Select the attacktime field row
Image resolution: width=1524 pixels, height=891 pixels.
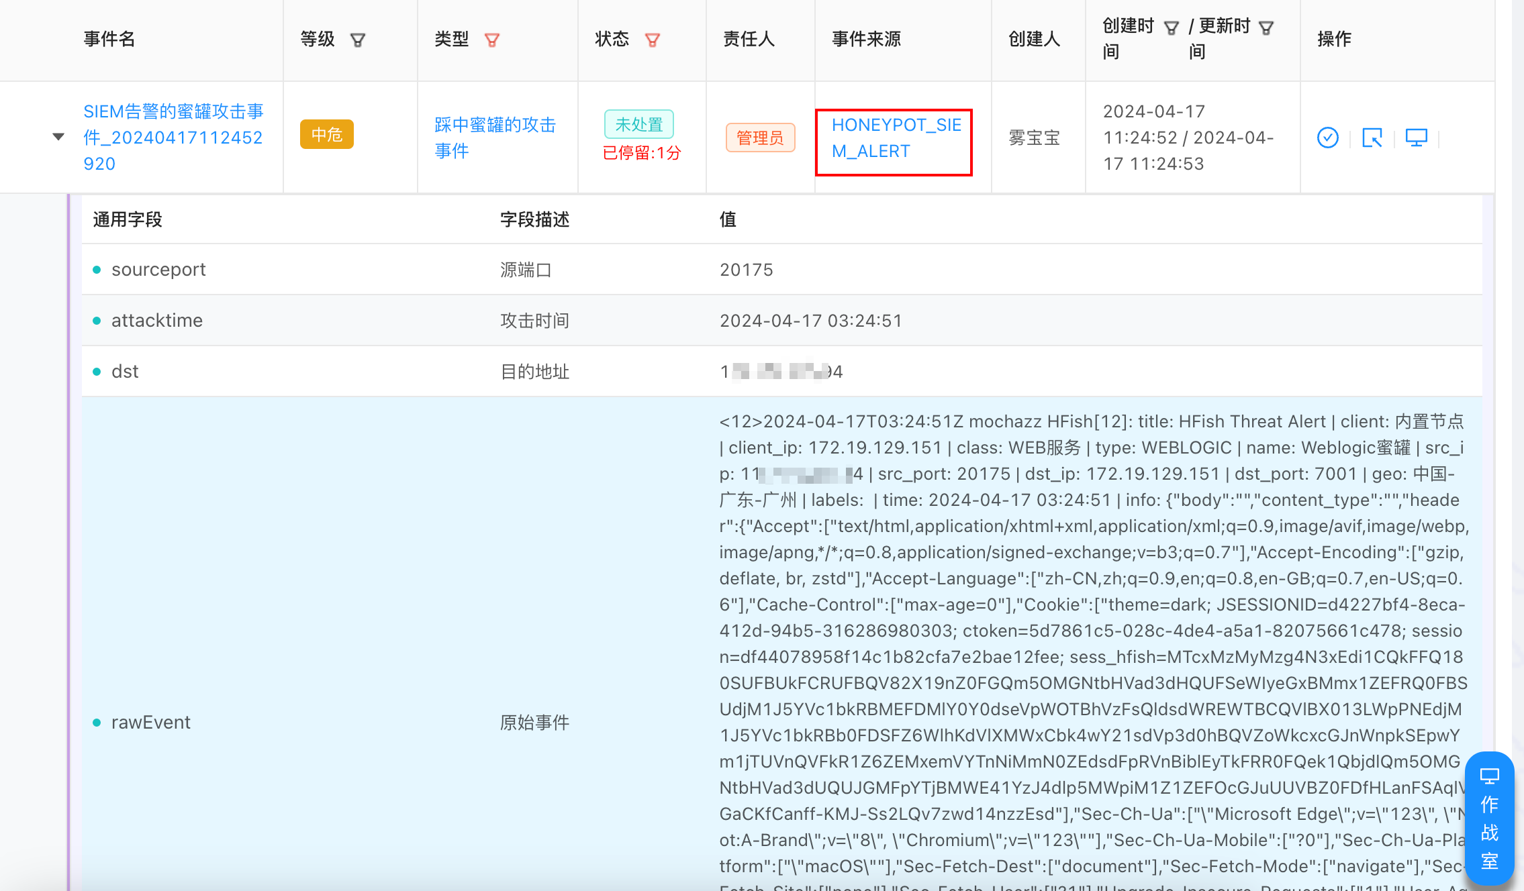coord(157,321)
